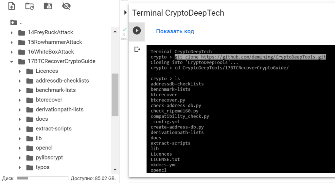Select 14FreyRuckAttack folder name

(x=50, y=32)
